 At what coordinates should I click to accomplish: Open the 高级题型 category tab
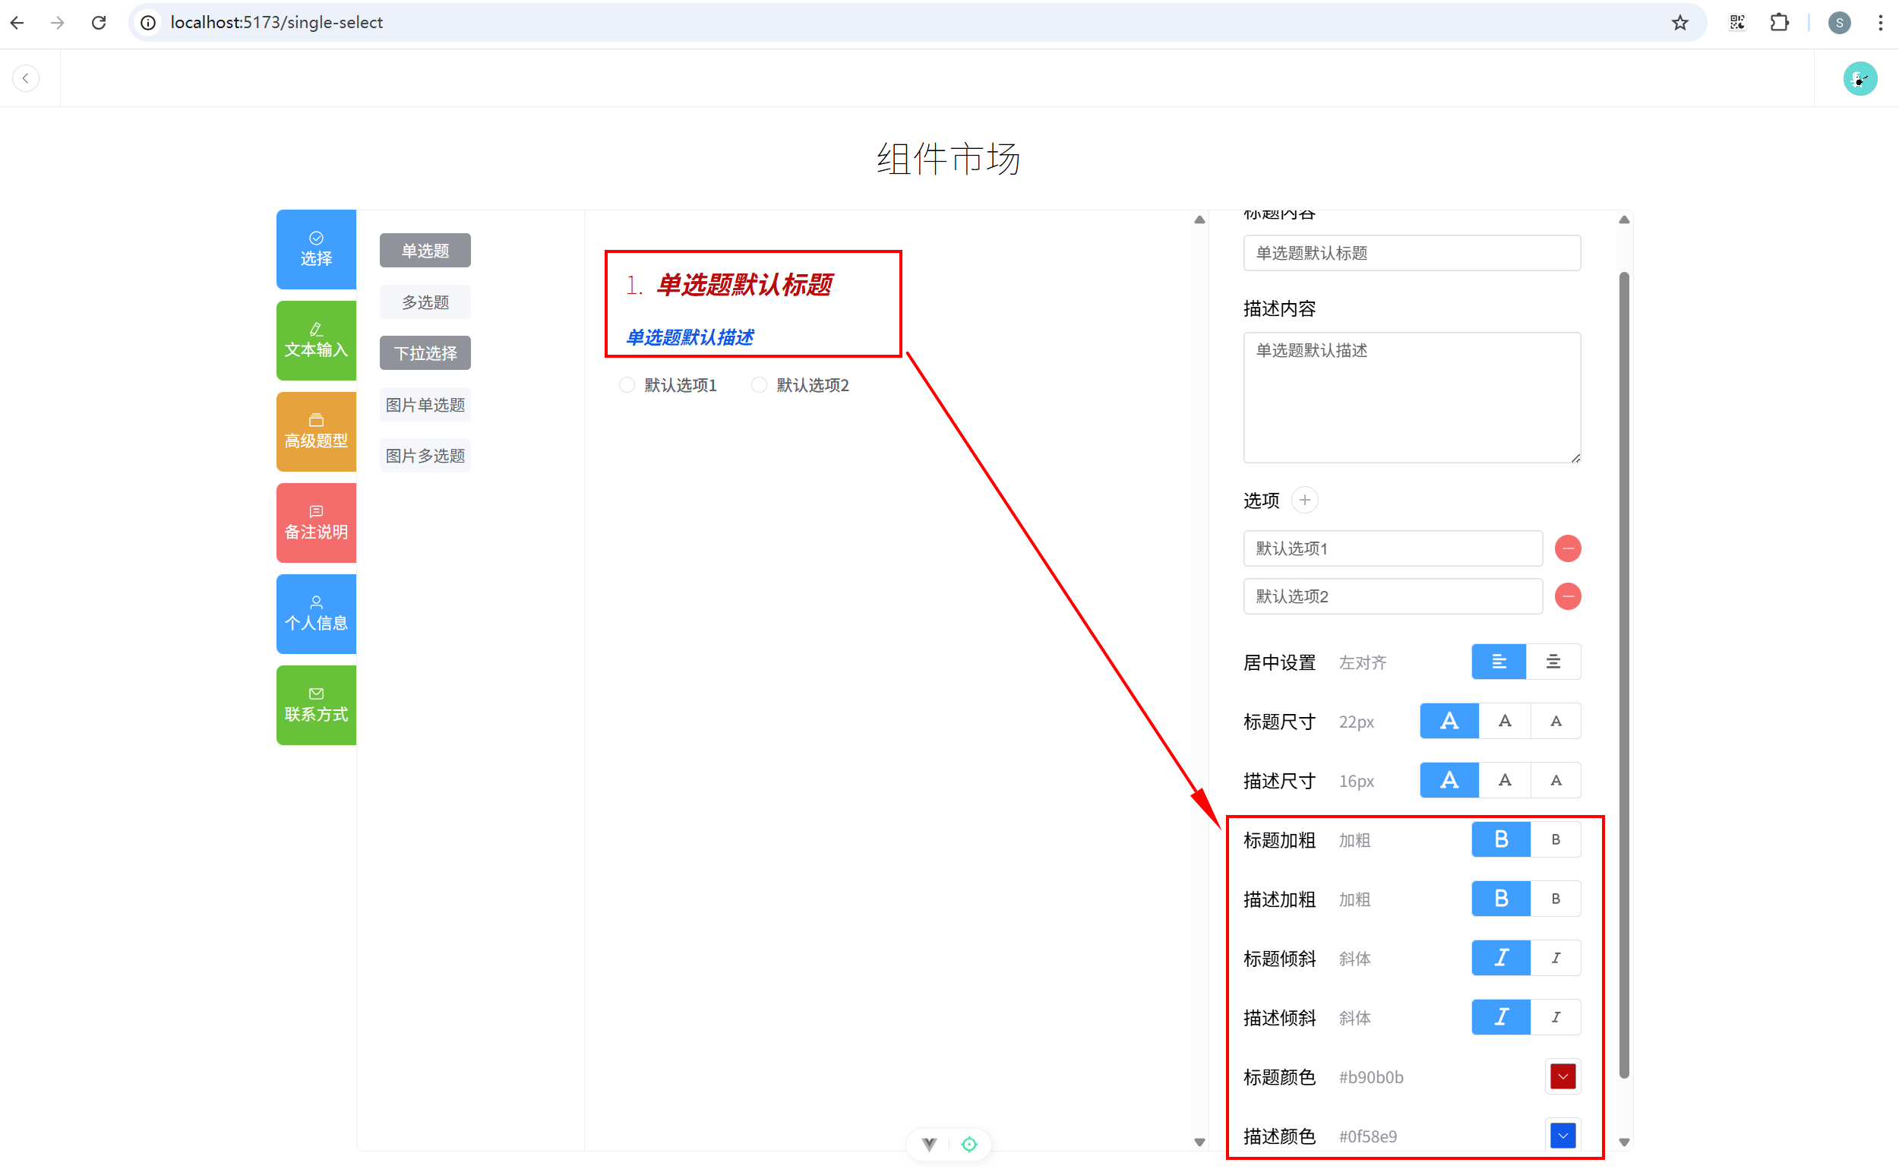coord(316,432)
